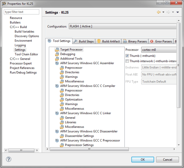
Task: Click the C Compiler Directories folder icon
Action: click(x=62, y=95)
